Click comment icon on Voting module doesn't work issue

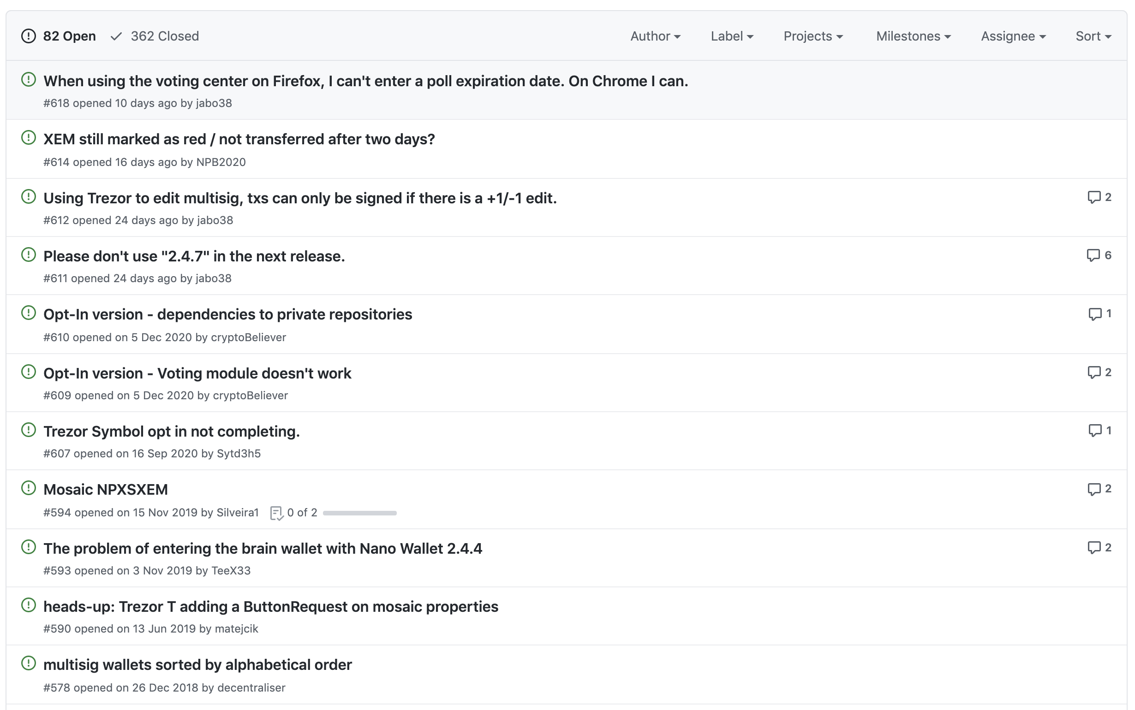(1093, 373)
